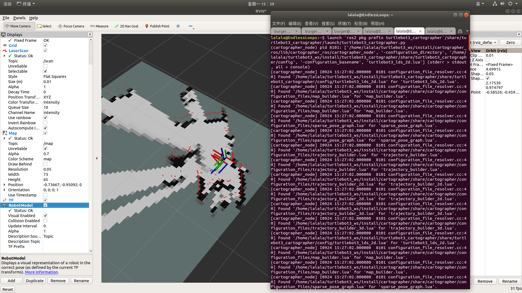
Task: Click the Map Alpha value 0.7
Action: point(46,154)
